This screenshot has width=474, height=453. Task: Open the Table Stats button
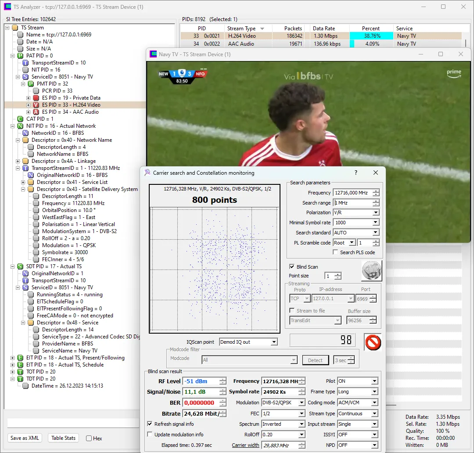[x=64, y=438]
